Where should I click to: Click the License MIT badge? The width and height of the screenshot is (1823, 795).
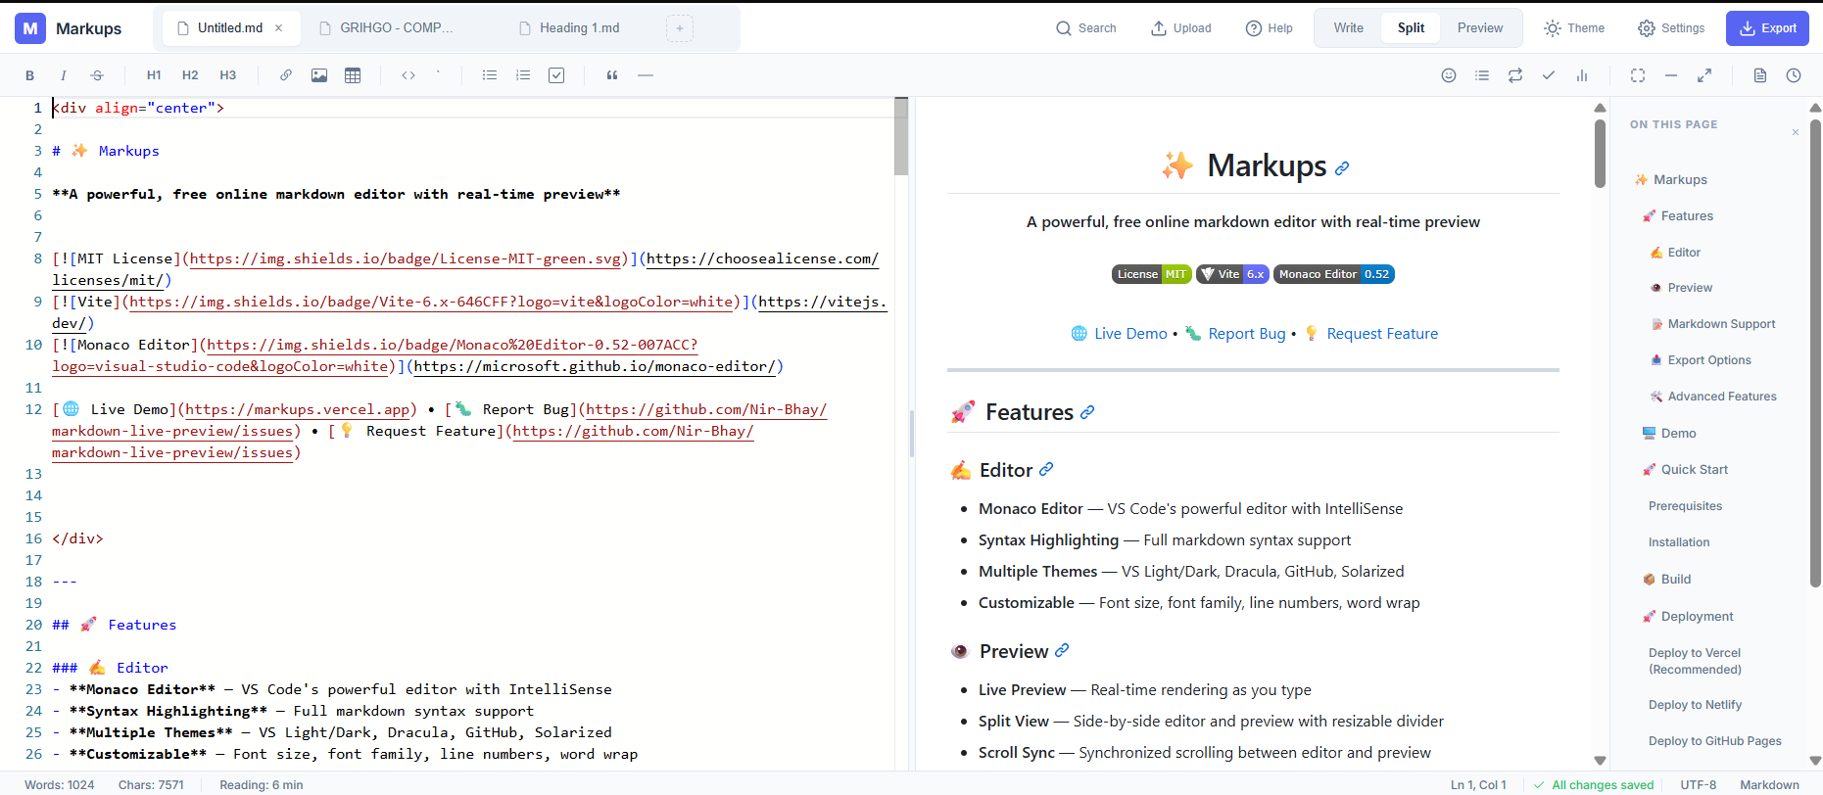(1151, 274)
